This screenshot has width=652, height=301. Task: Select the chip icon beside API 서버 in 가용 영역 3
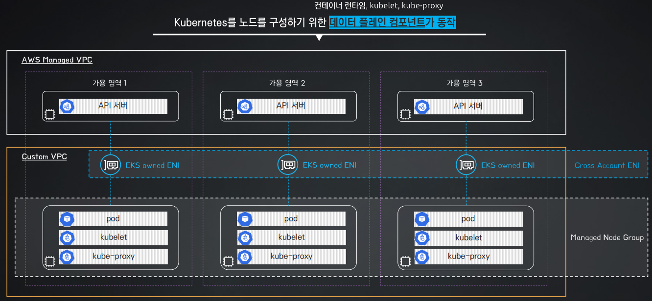pos(405,114)
